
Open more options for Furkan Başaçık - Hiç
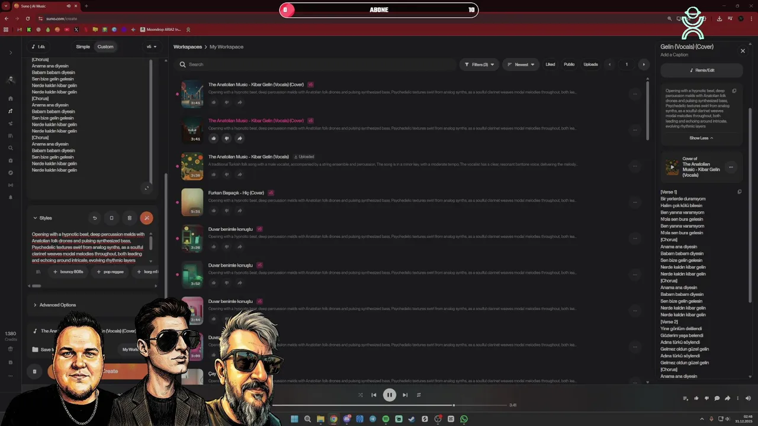click(x=635, y=202)
